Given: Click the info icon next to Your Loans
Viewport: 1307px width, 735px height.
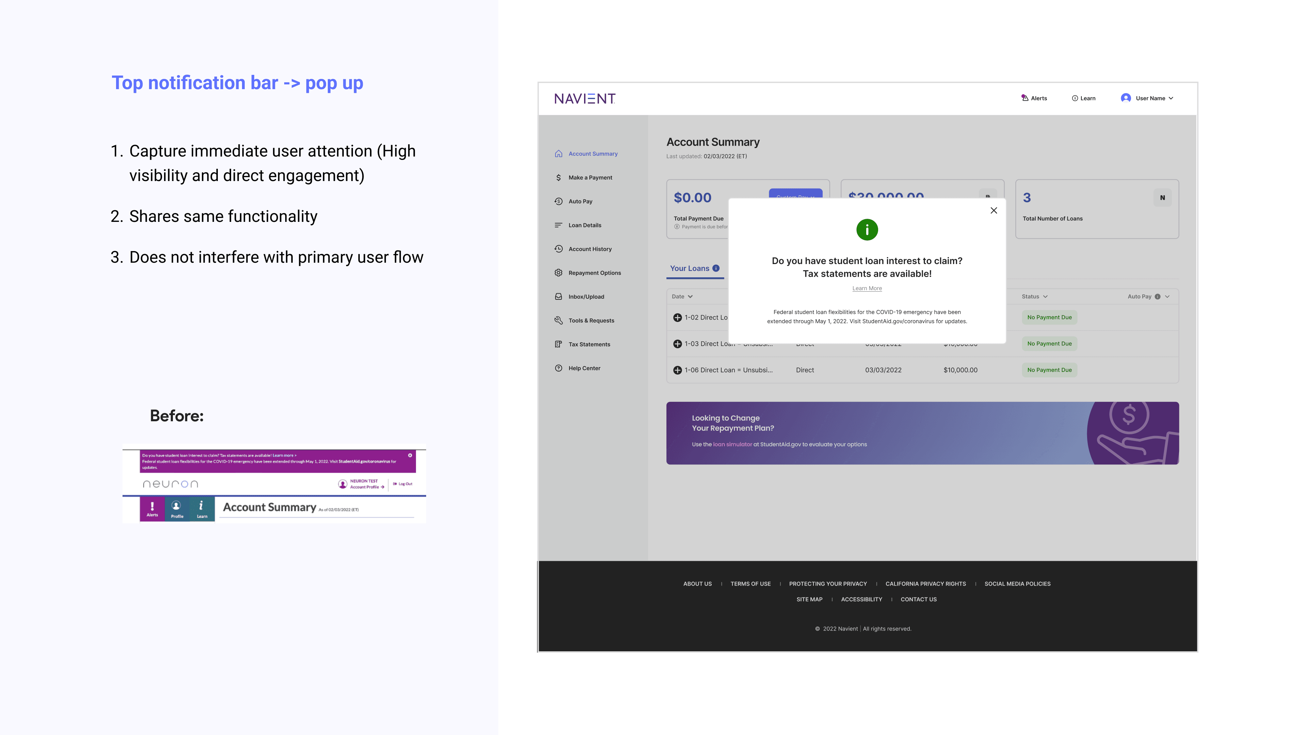Looking at the screenshot, I should click(x=716, y=268).
